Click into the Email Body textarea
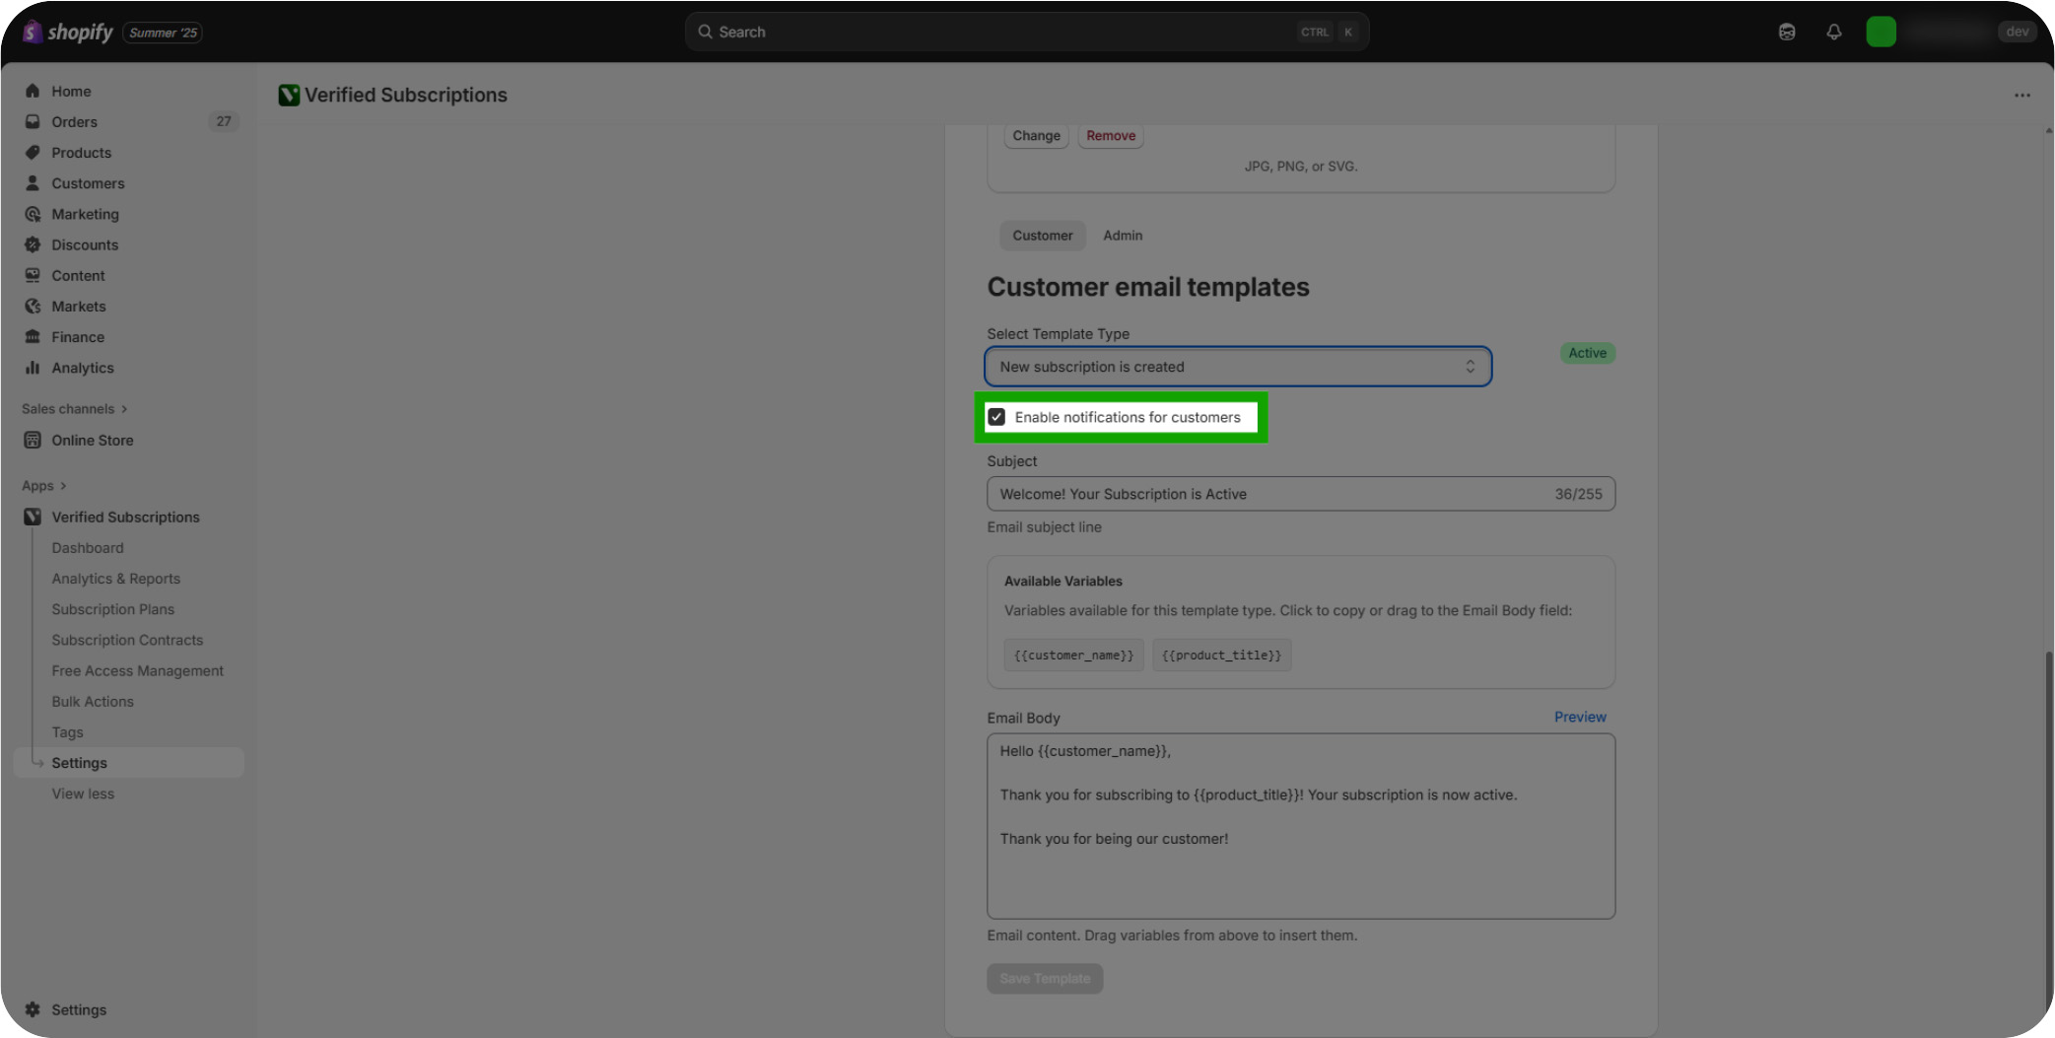 pyautogui.click(x=1301, y=826)
